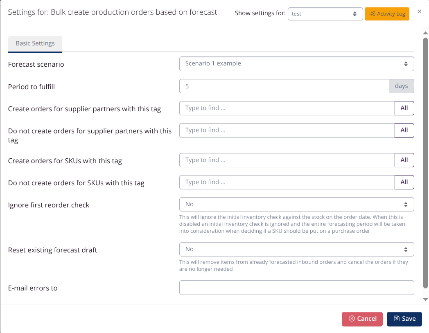Open the Activity Log
This screenshot has width=429, height=333.
click(387, 13)
